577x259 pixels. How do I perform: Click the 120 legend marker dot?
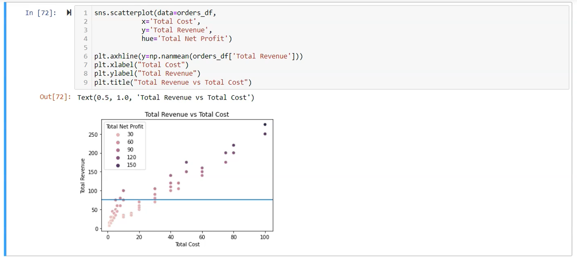click(118, 158)
